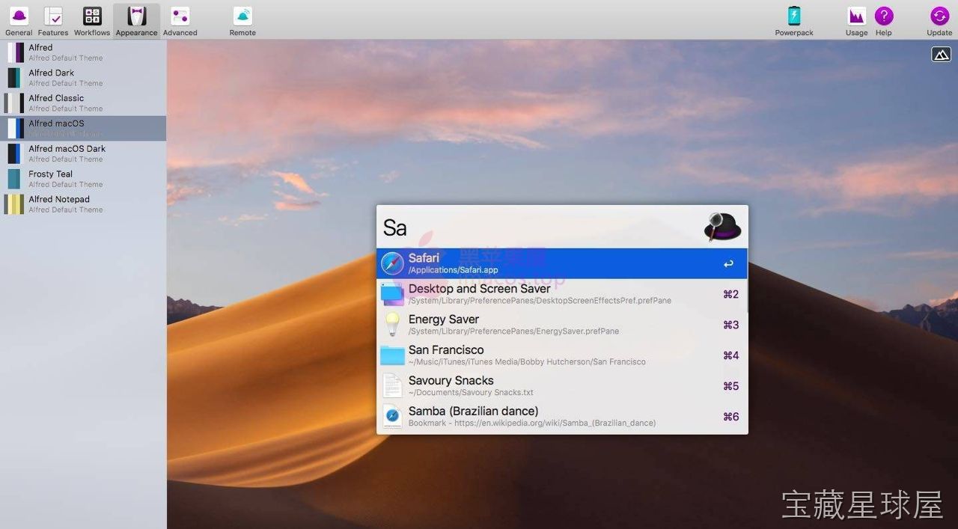Switch to the Appearance tab
This screenshot has height=529, width=958.
tap(136, 20)
